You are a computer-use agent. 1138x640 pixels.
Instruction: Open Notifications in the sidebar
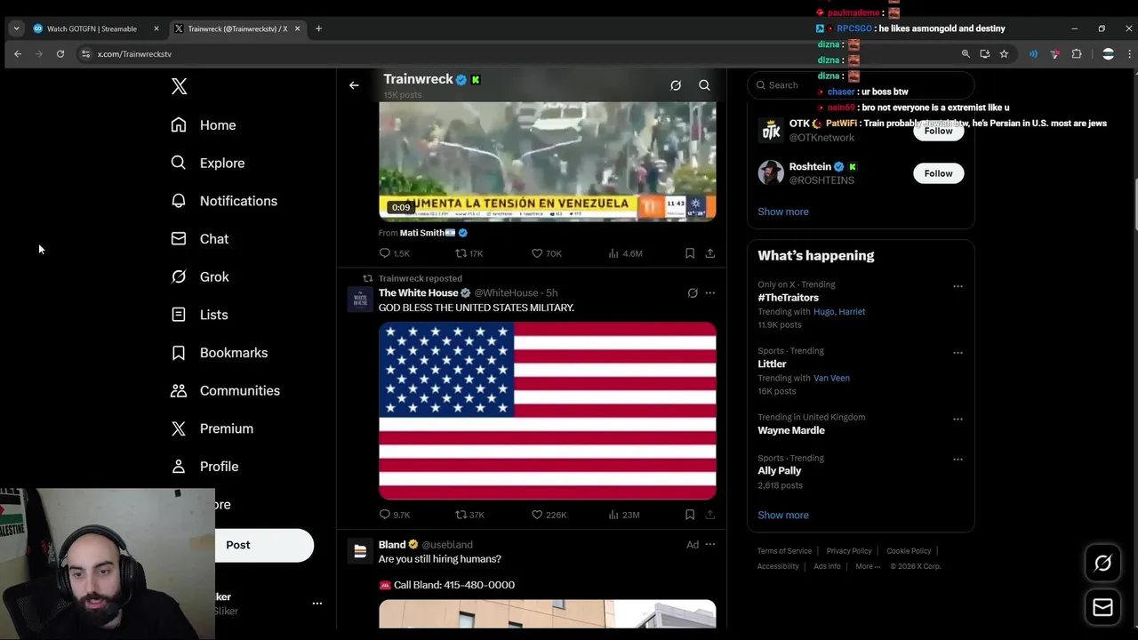click(x=224, y=201)
